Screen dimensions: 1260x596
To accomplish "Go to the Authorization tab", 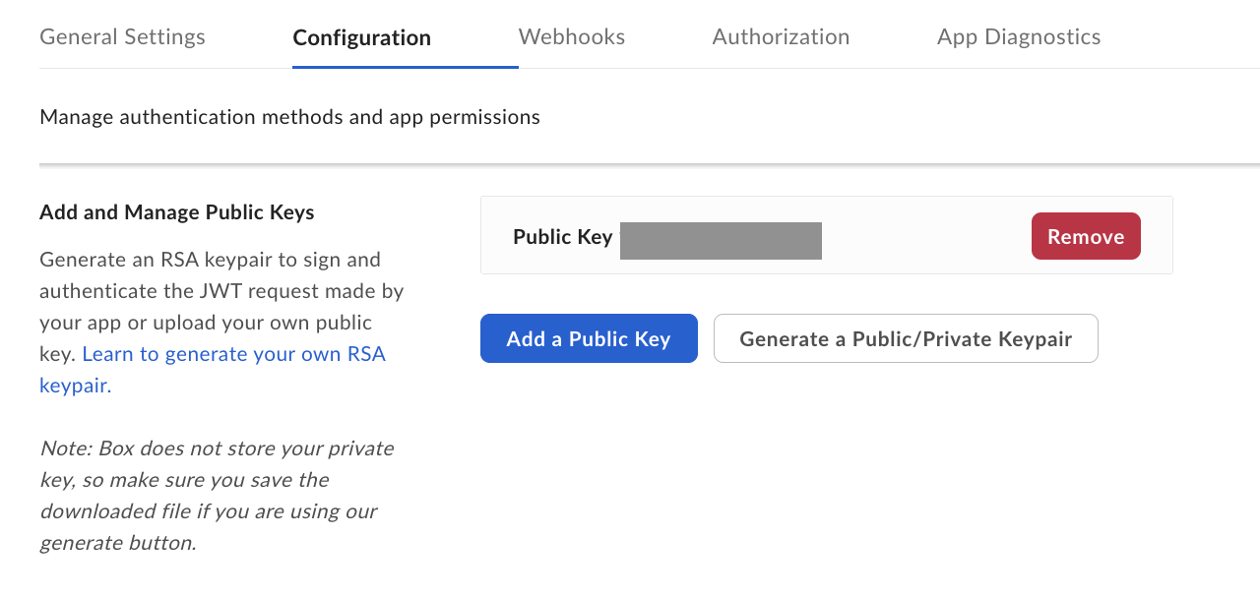I will [781, 36].
